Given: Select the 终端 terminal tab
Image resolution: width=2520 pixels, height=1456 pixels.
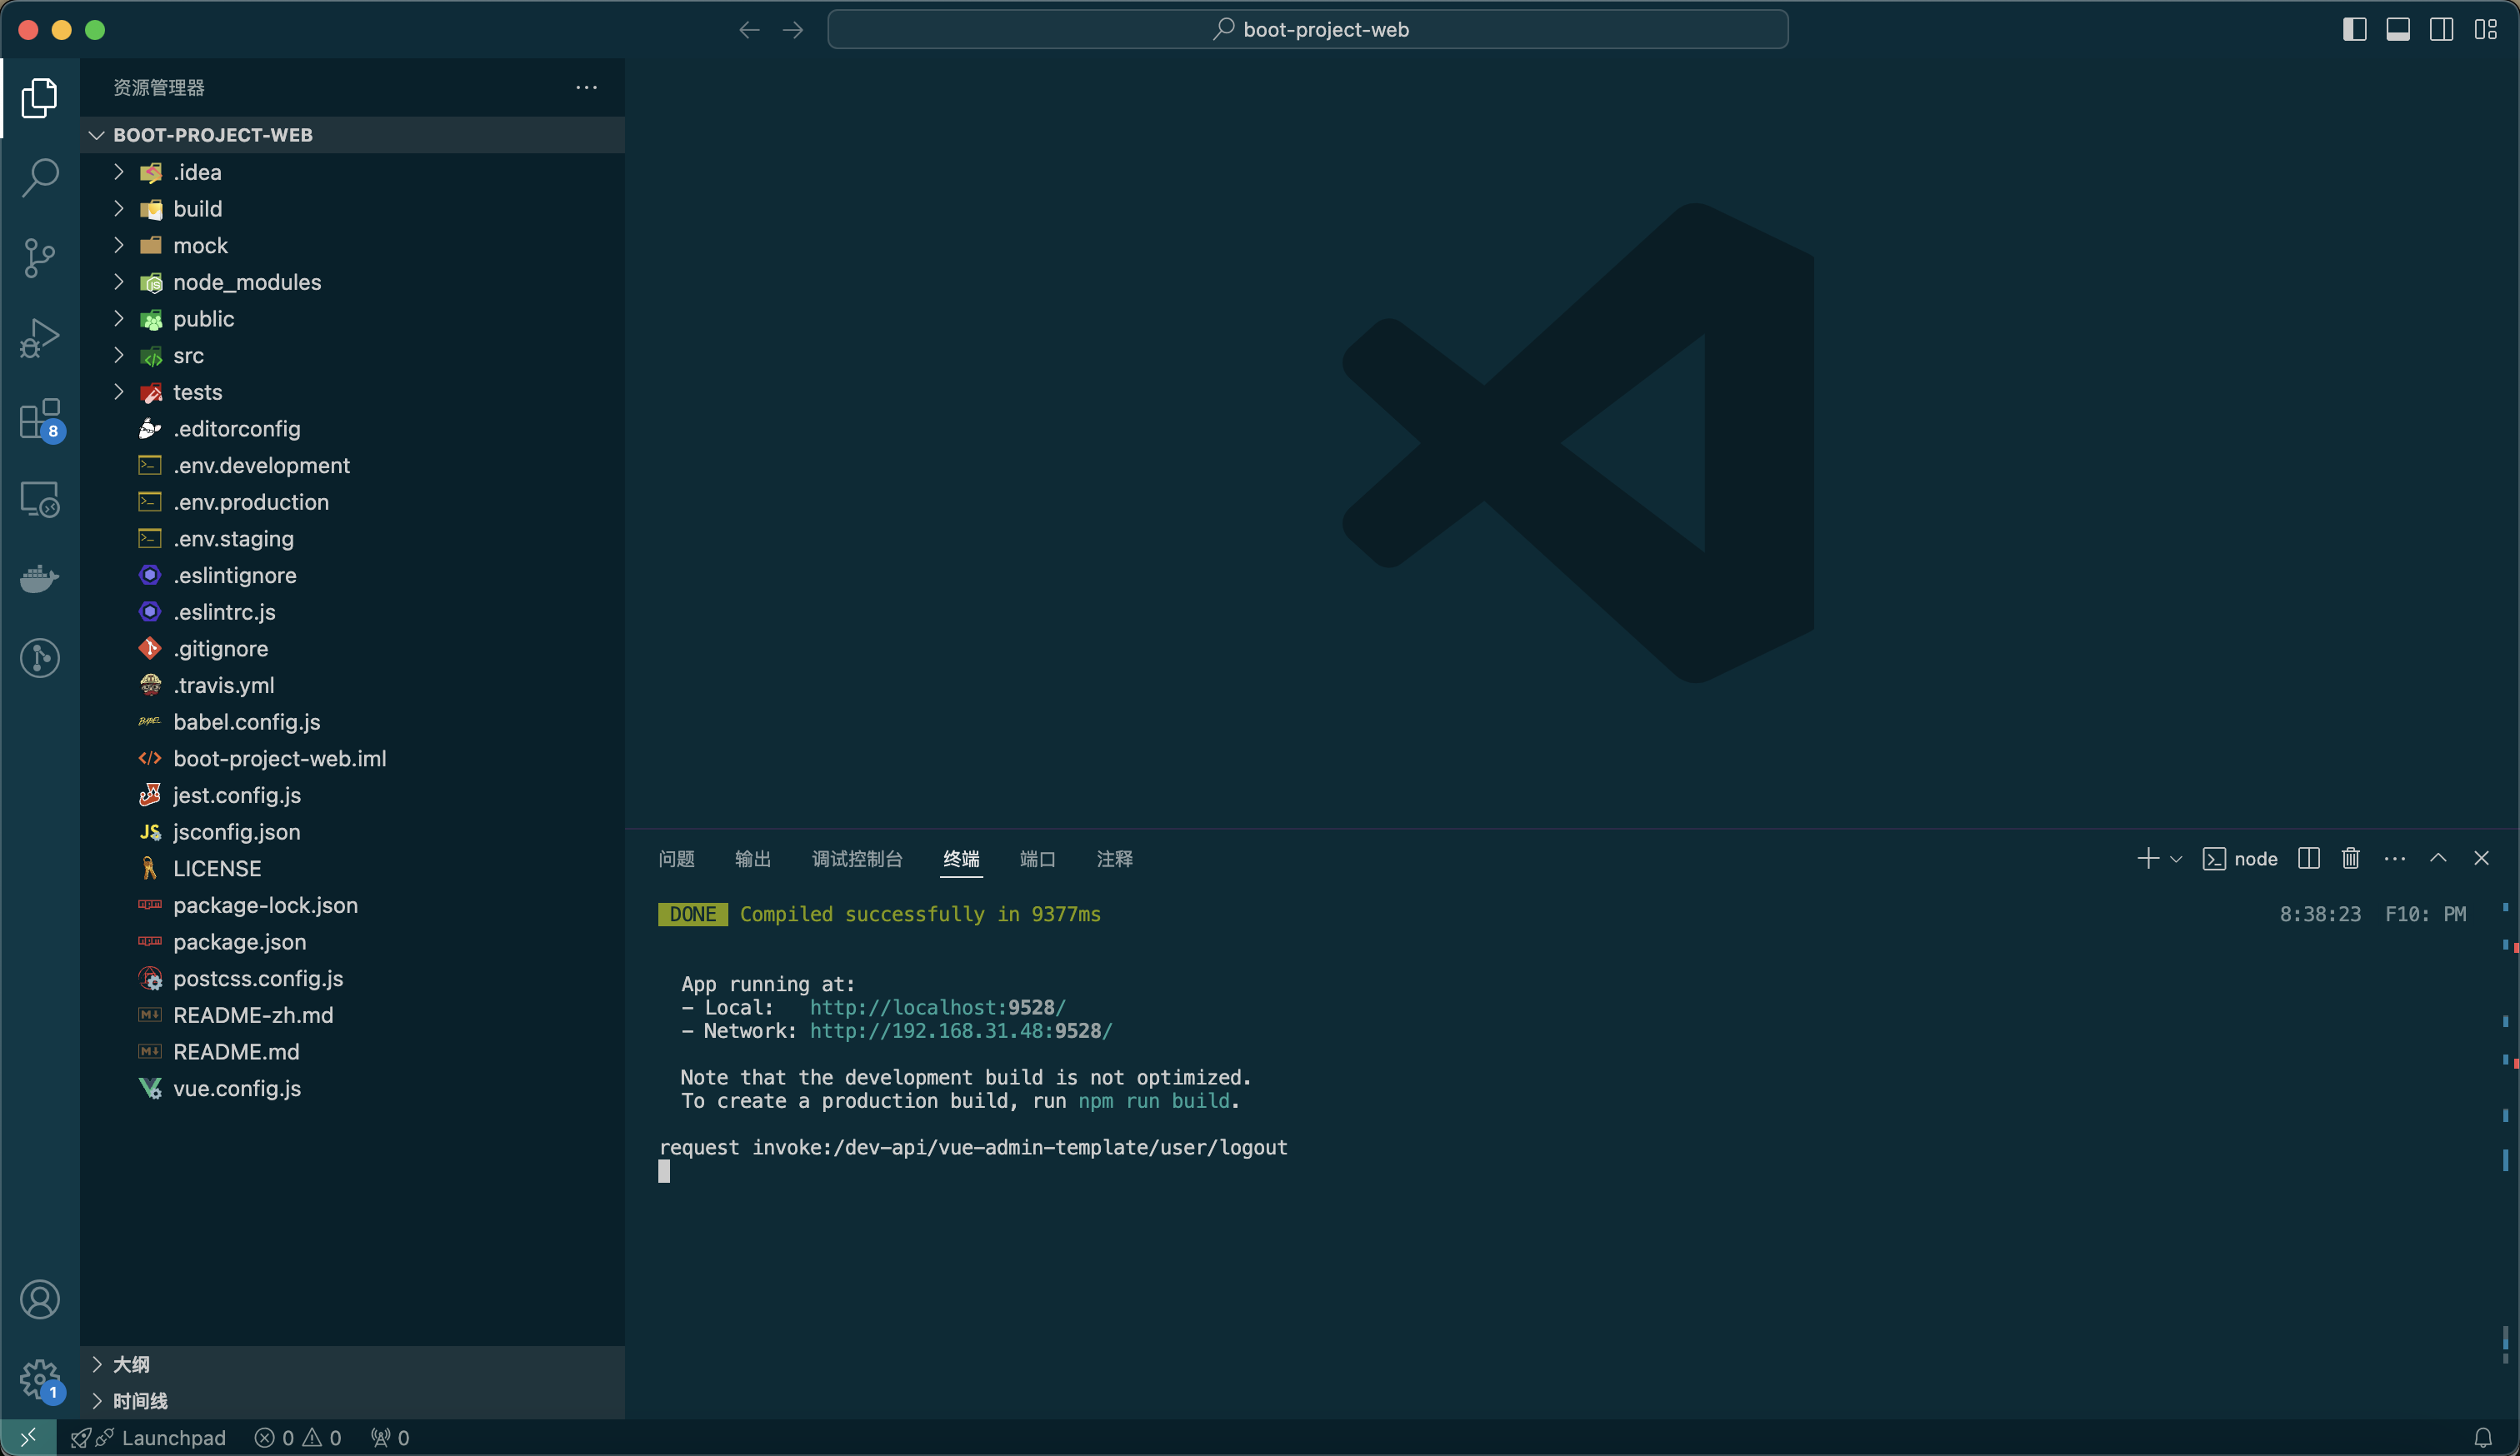Looking at the screenshot, I should 961,859.
